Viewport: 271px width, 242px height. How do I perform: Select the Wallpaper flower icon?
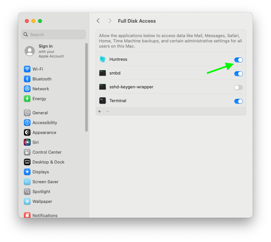click(27, 202)
